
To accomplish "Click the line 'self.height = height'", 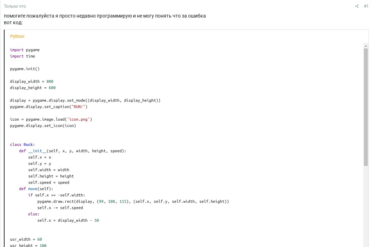I will pyautogui.click(x=51, y=176).
